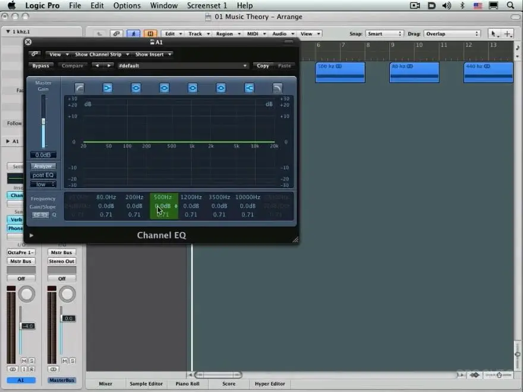The height and width of the screenshot is (392, 523).
Task: Turn on the EQ Analyzer
Action: (43, 166)
